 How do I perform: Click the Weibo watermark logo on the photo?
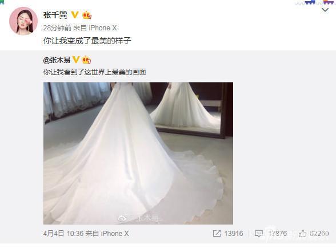[x=122, y=218]
